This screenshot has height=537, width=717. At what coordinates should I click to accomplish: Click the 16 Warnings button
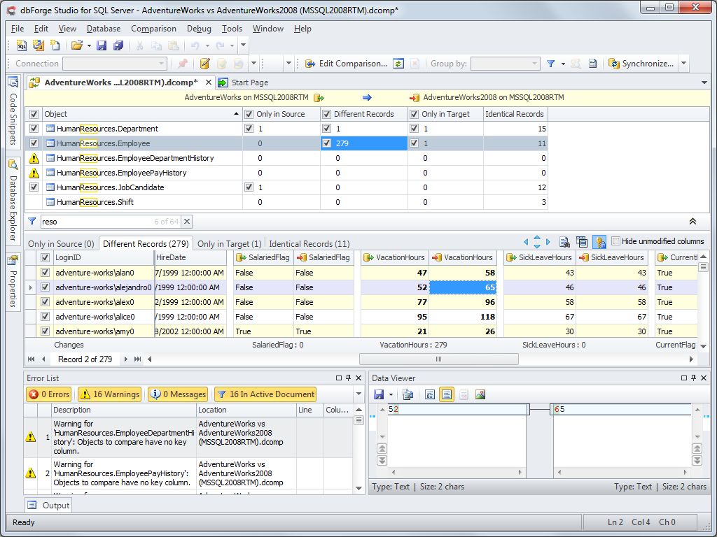(x=109, y=394)
